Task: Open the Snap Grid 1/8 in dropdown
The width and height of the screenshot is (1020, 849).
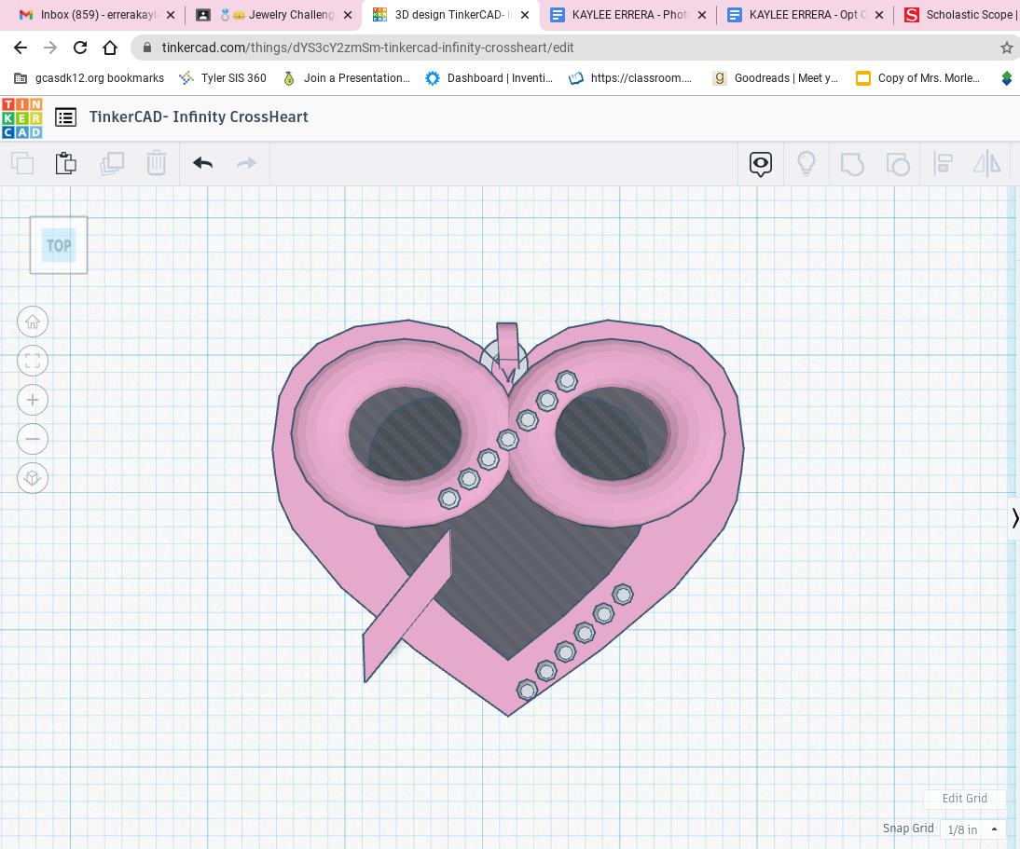Action: 972,829
